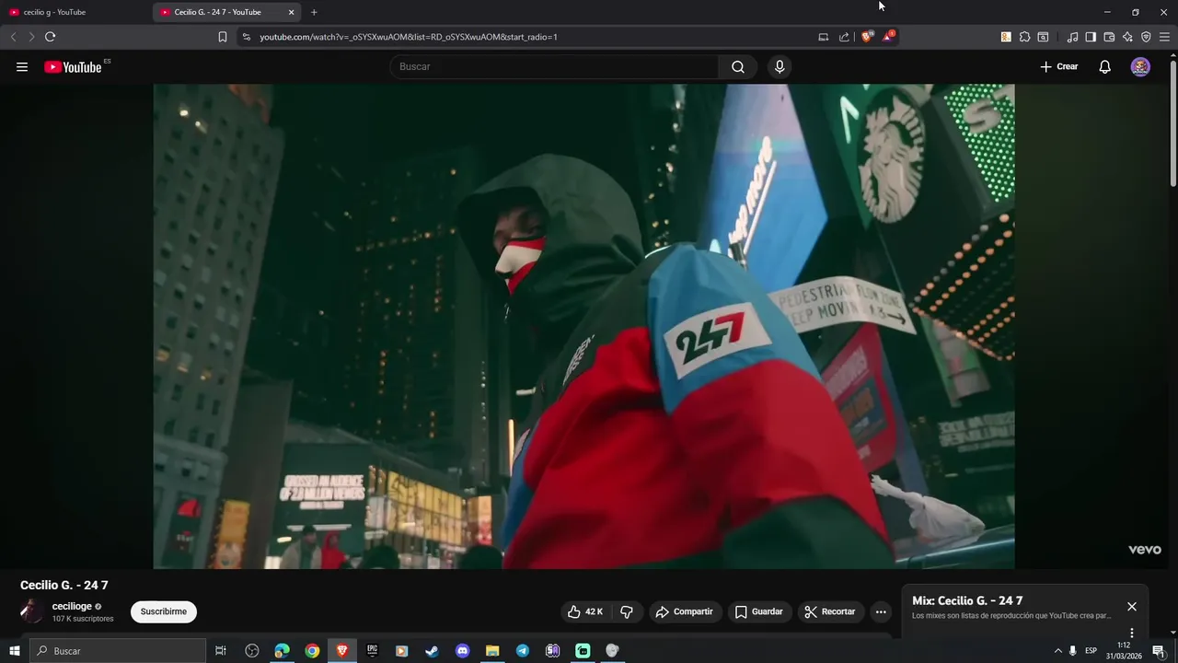This screenshot has width=1178, height=663.
Task: Open the account avatar menu
Action: click(x=1140, y=66)
